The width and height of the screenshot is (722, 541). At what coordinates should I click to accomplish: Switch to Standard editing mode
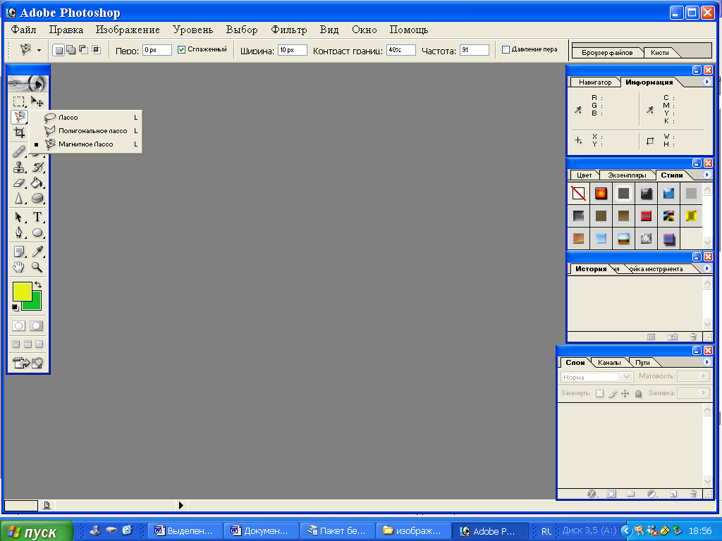(x=19, y=325)
